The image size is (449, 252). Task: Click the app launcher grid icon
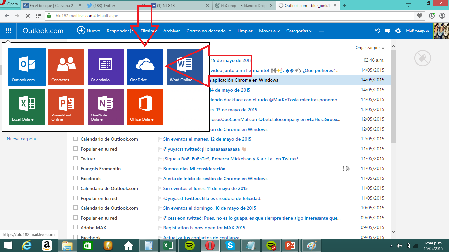coord(8,31)
